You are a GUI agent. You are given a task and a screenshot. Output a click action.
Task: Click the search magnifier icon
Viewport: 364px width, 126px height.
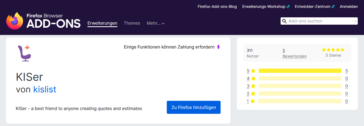click(x=284, y=21)
